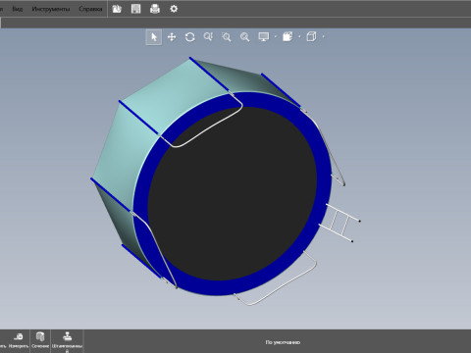Click the По умолчанию status text
This screenshot has width=471, height=353.
pos(283,342)
